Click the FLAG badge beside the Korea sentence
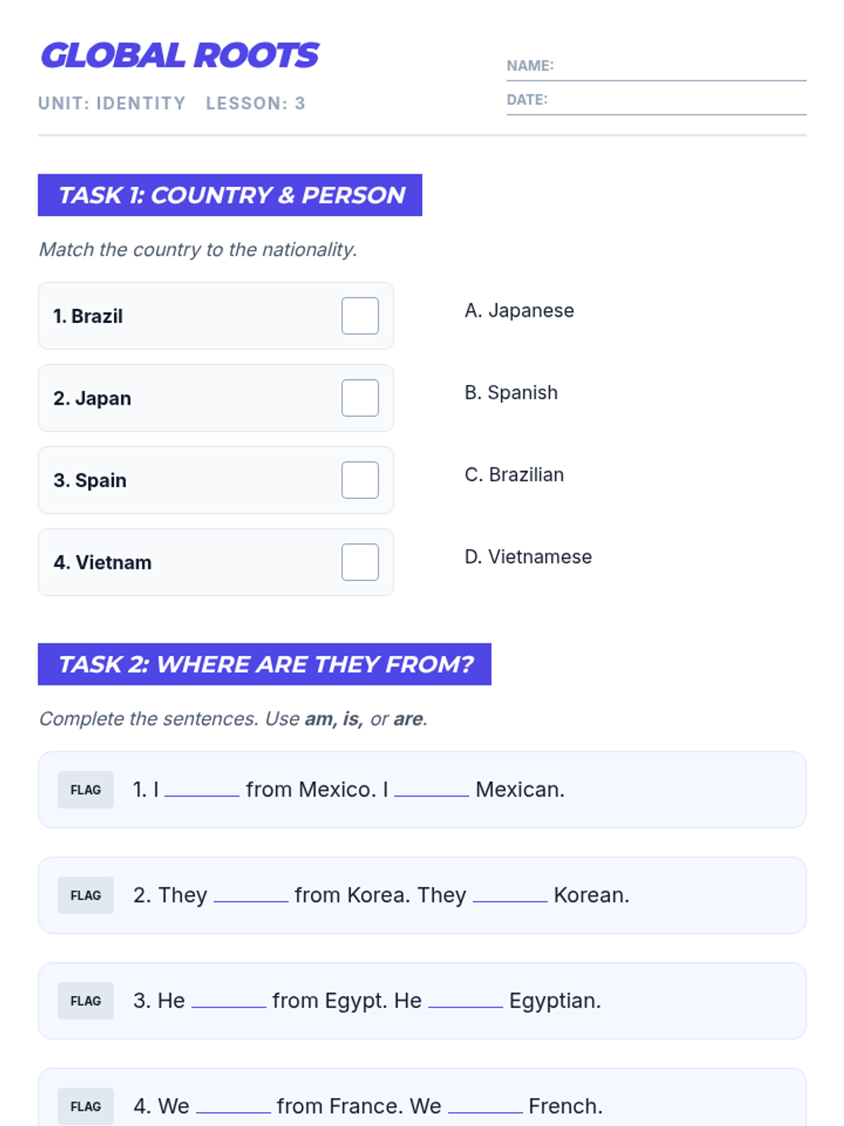Screen dimensions: 844x1126 click(86, 895)
